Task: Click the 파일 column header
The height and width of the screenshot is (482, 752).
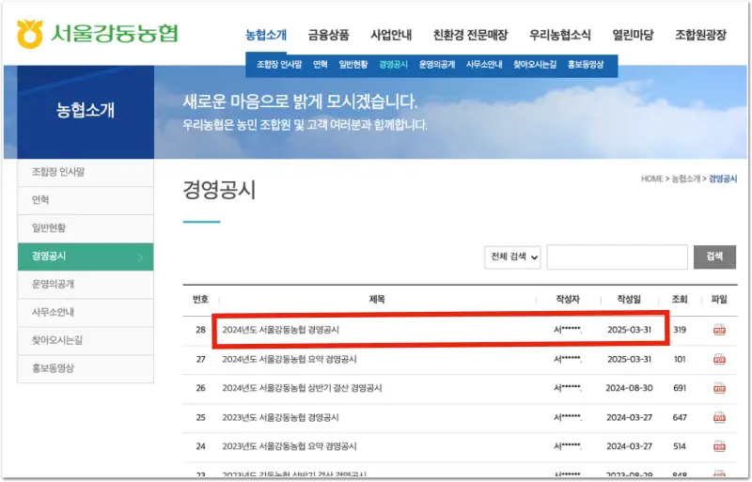Action: pos(719,300)
